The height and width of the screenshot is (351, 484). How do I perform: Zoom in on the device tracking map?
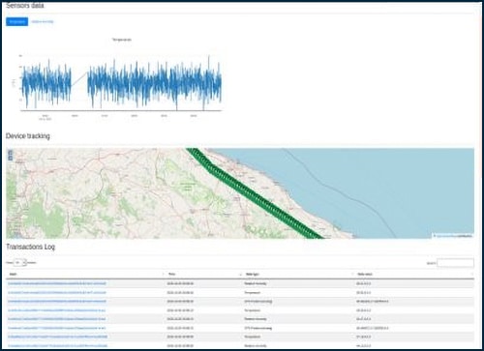pos(11,153)
